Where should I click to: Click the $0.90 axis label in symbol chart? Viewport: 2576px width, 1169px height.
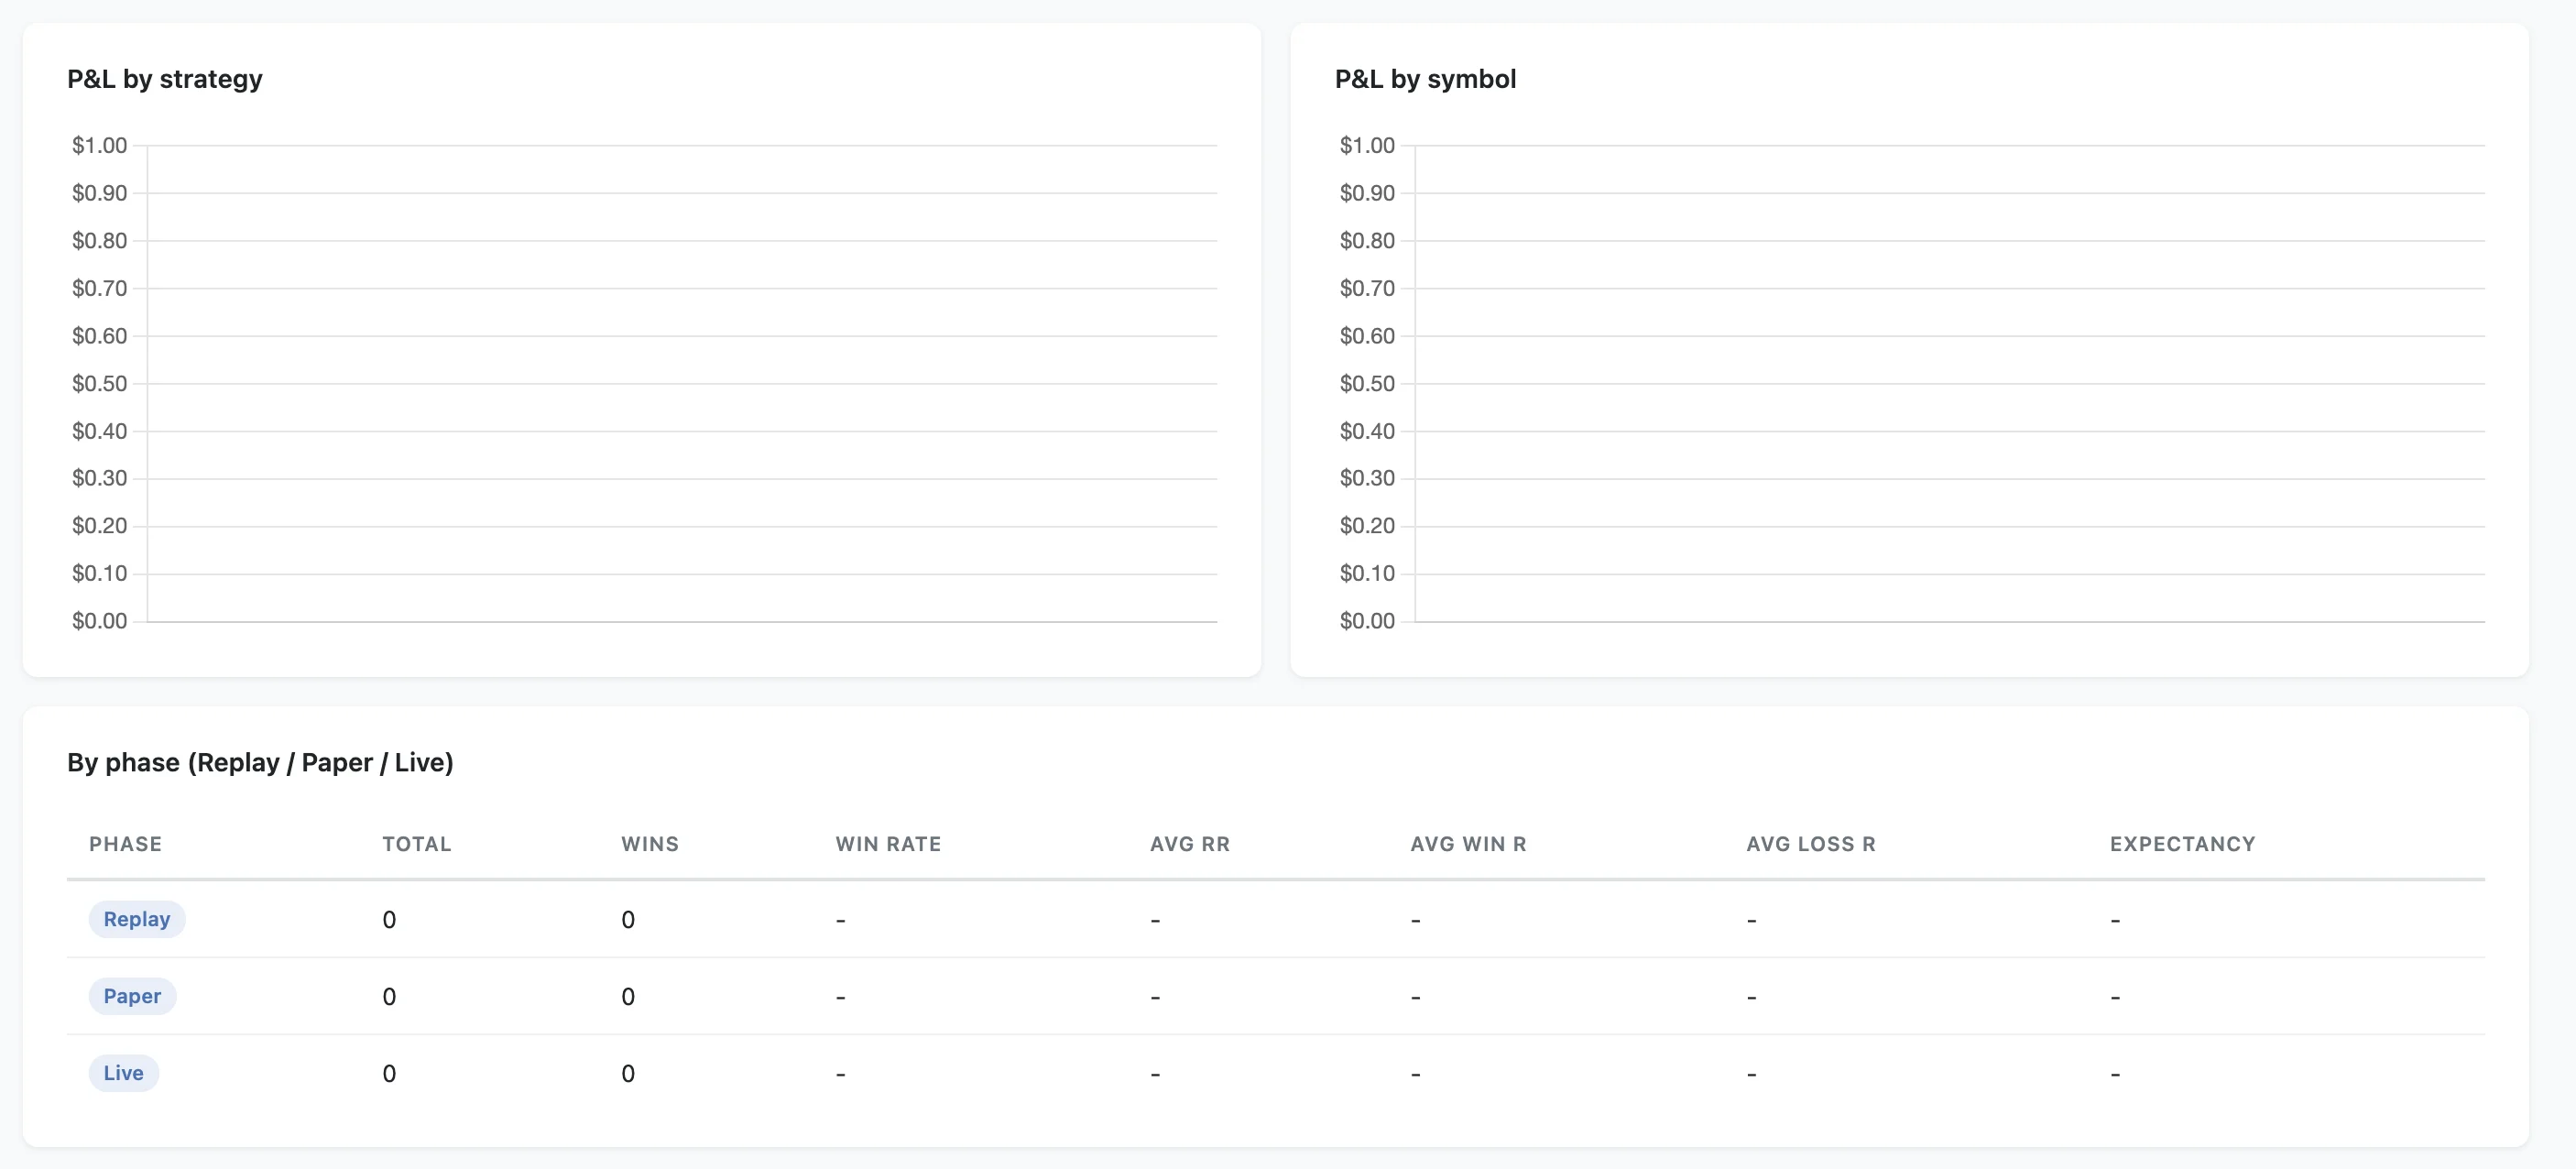1367,193
